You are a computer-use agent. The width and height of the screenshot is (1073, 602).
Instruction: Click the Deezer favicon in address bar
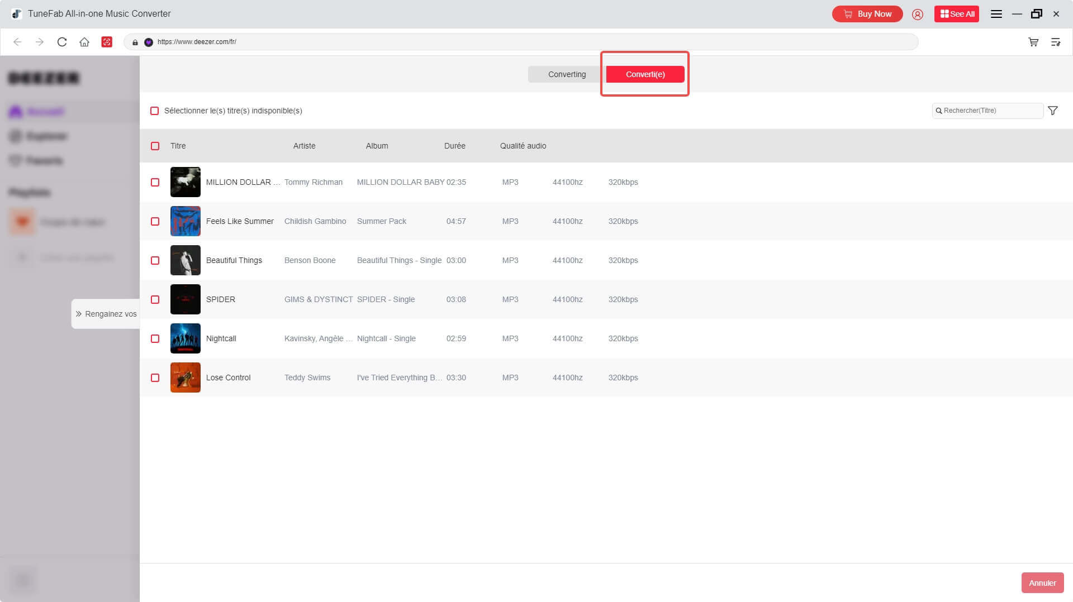pos(149,42)
